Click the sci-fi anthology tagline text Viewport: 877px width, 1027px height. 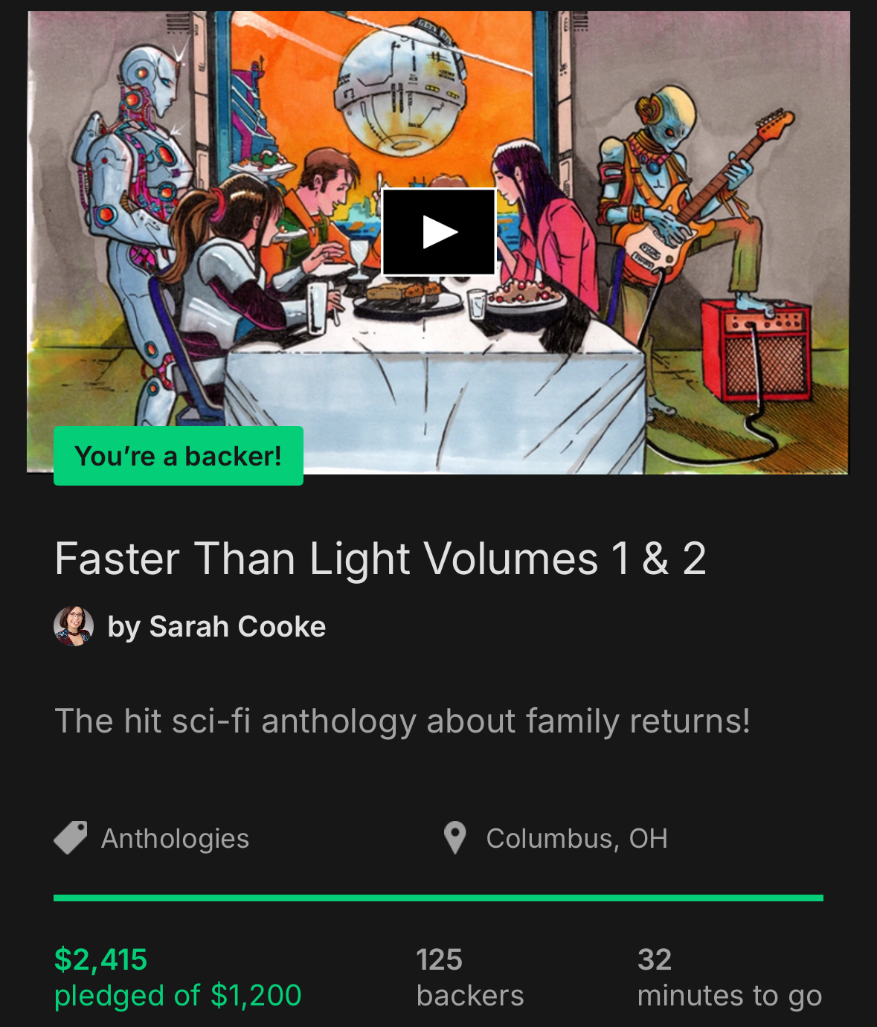pyautogui.click(x=402, y=721)
